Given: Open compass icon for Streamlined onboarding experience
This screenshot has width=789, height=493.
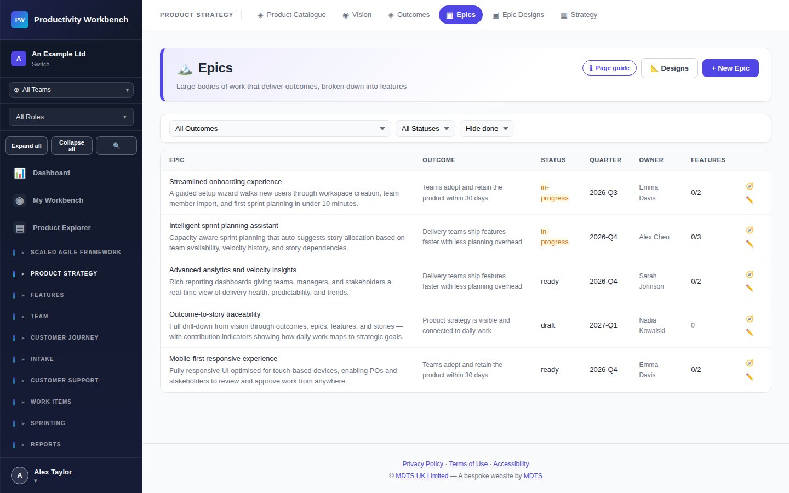Looking at the screenshot, I should click(x=750, y=186).
